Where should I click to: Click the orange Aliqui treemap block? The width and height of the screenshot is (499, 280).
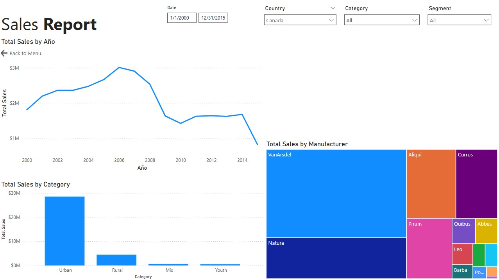click(431, 184)
